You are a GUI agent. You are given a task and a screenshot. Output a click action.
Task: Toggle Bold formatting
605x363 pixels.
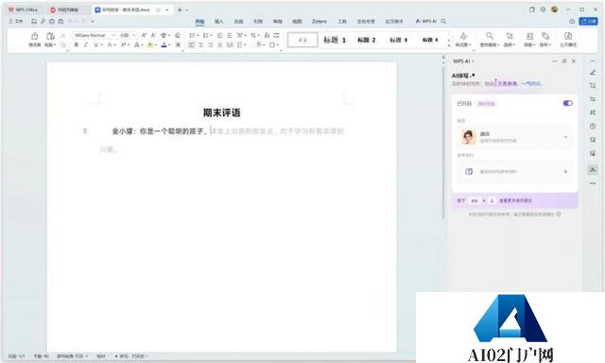coord(77,45)
